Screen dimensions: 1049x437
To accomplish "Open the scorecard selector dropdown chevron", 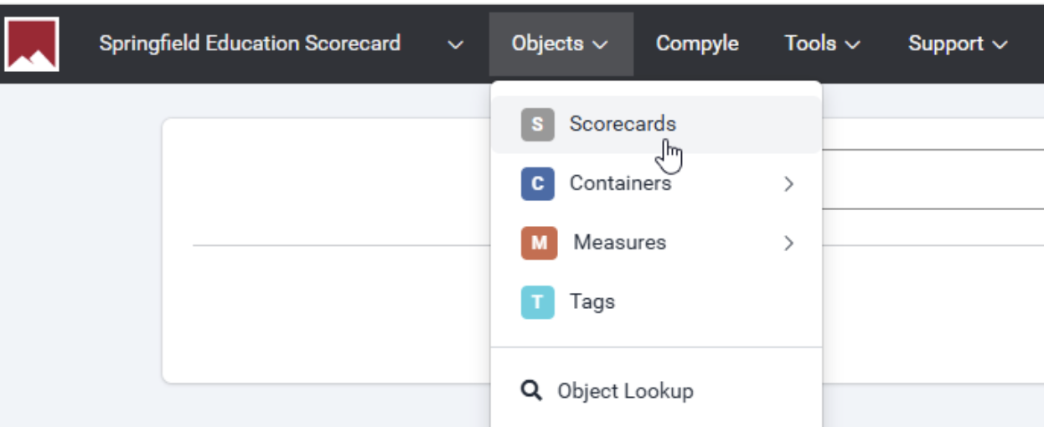I will click(x=455, y=44).
